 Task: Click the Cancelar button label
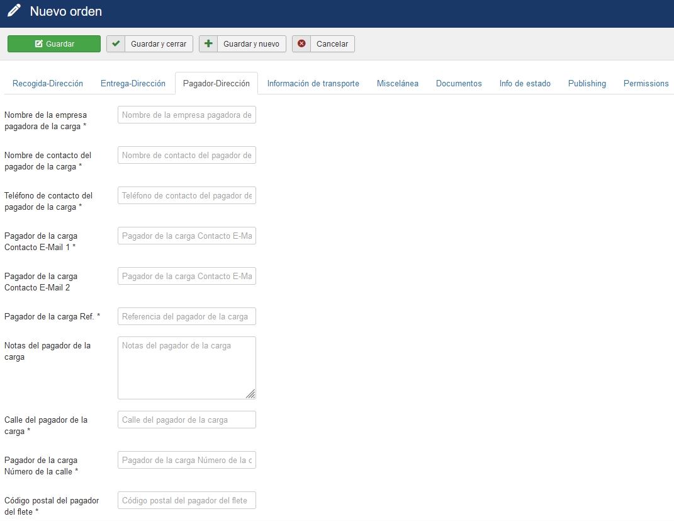pos(332,44)
